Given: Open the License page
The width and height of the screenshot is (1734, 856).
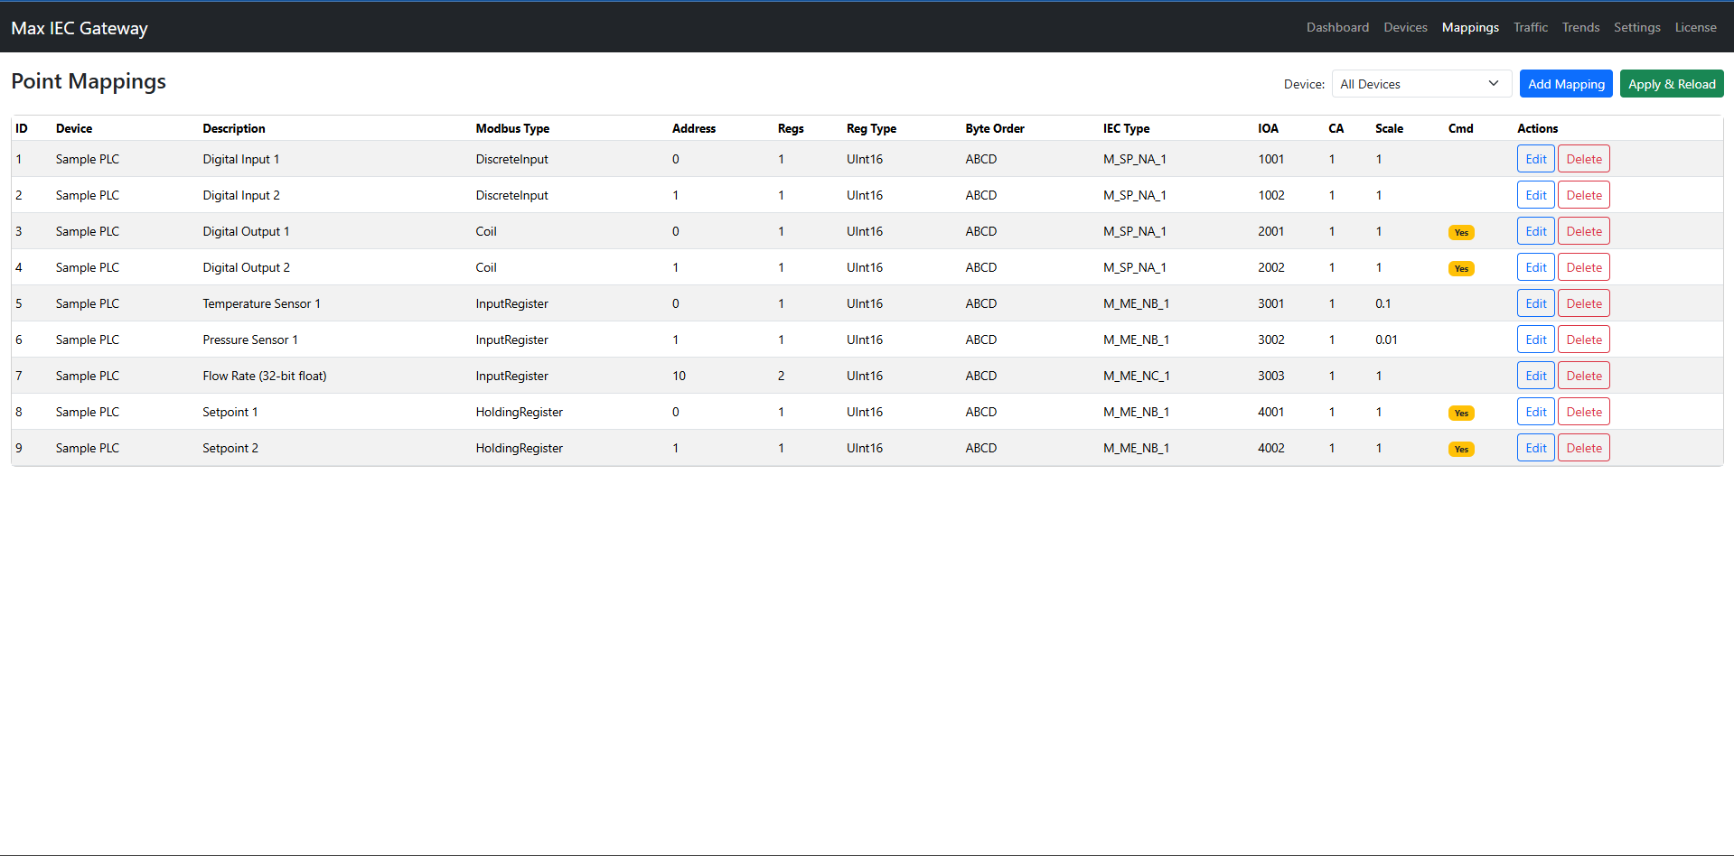Looking at the screenshot, I should [1695, 27].
